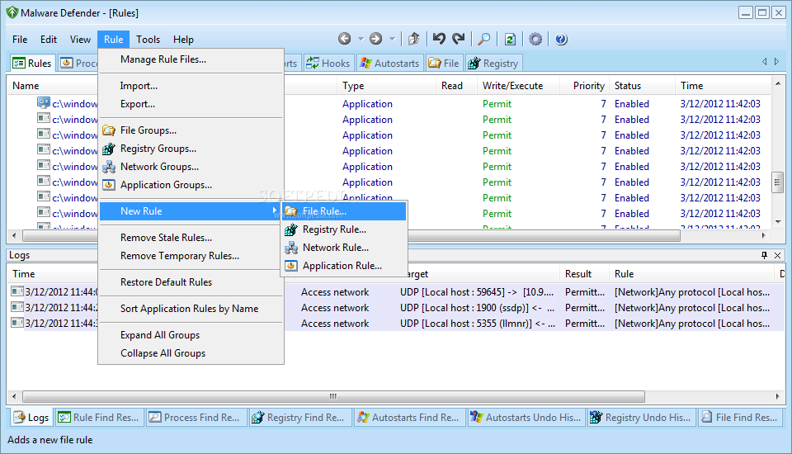792x454 pixels.
Task: Click the Forward navigation arrow icon
Action: pos(376,39)
